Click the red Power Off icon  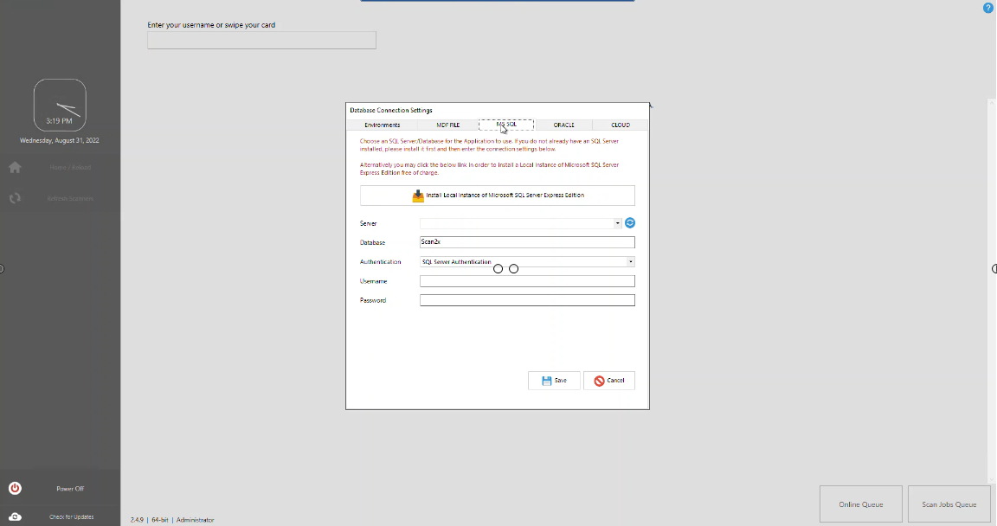click(x=15, y=488)
